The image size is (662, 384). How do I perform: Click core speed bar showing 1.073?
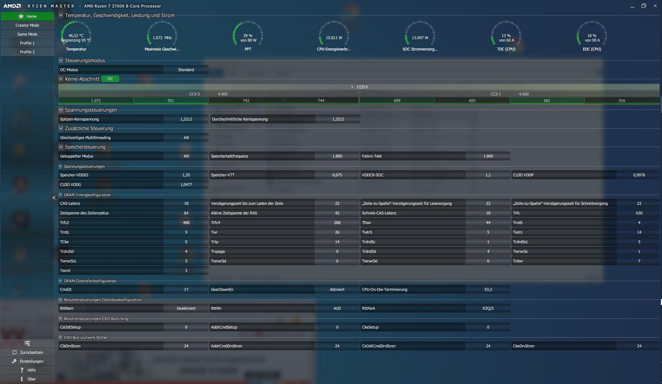(96, 101)
